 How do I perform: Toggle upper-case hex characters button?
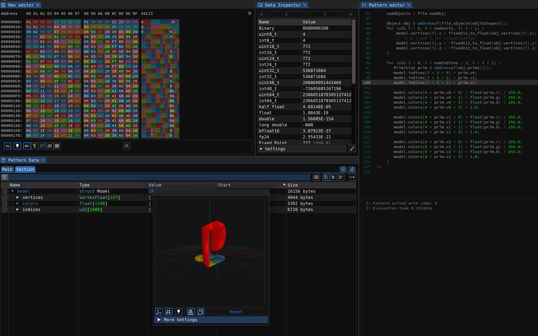(8, 146)
